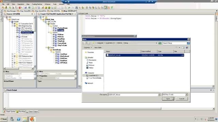
Task: Switch to the Check Syntax tab
Action: tap(9, 111)
